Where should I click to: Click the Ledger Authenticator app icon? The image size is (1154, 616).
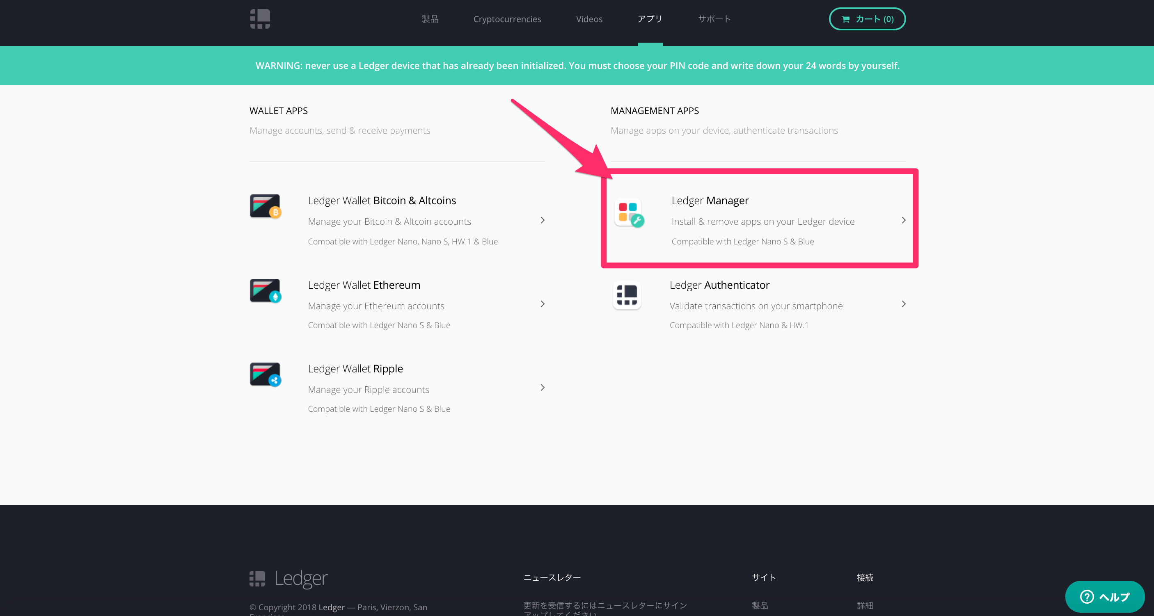(x=627, y=295)
